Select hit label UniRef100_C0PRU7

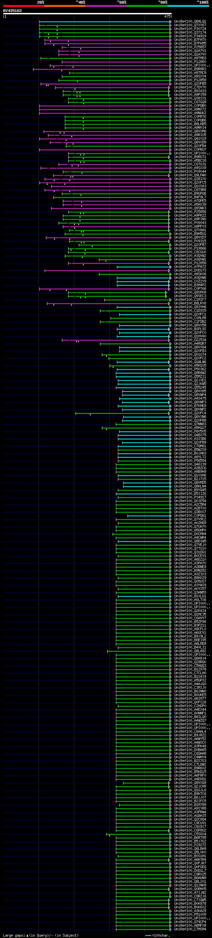pos(190,150)
